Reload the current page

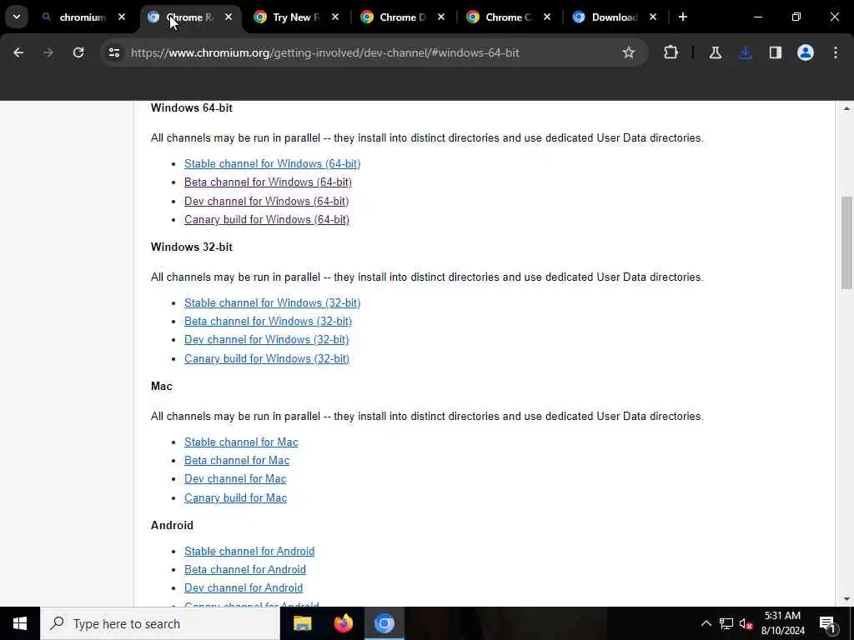tap(78, 52)
